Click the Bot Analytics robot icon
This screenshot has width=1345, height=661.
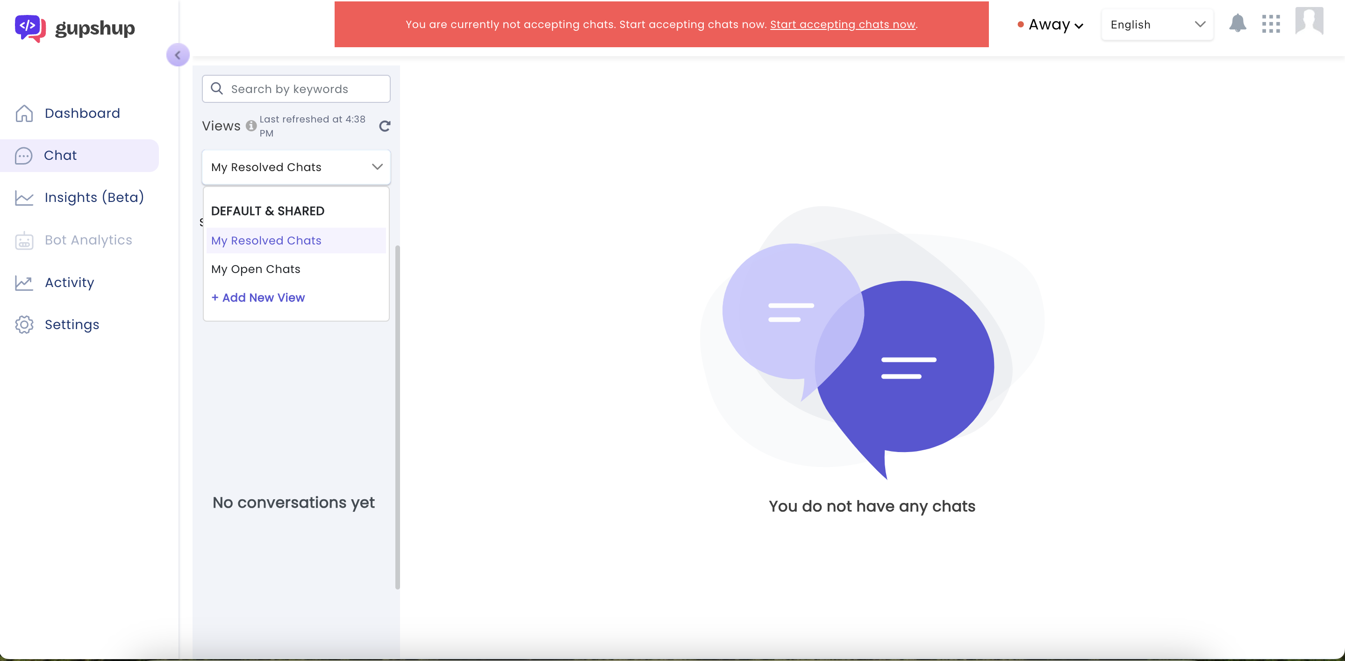point(24,240)
